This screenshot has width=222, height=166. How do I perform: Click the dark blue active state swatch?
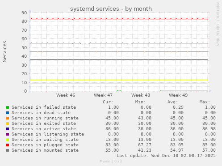pyautogui.click(x=8, y=129)
